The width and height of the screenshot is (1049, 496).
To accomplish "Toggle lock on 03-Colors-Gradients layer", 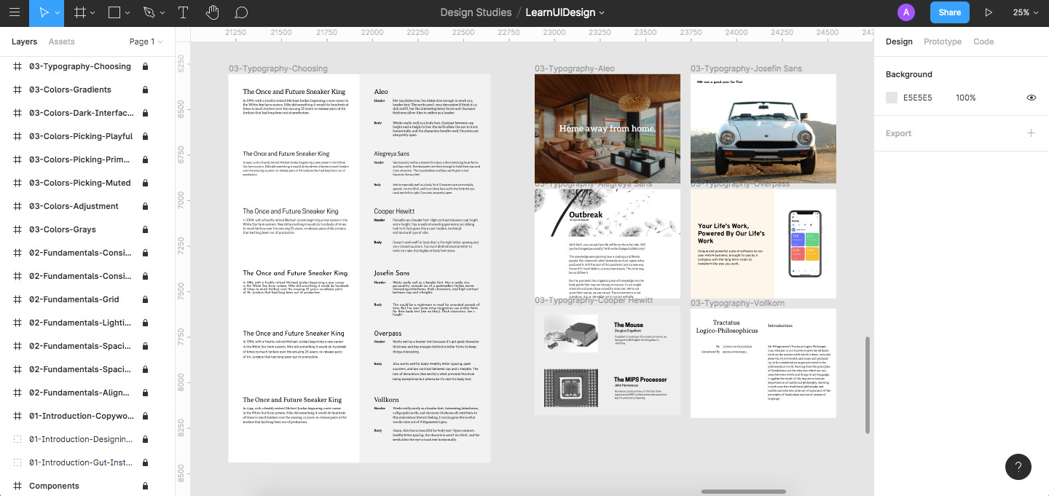I will pyautogui.click(x=145, y=90).
